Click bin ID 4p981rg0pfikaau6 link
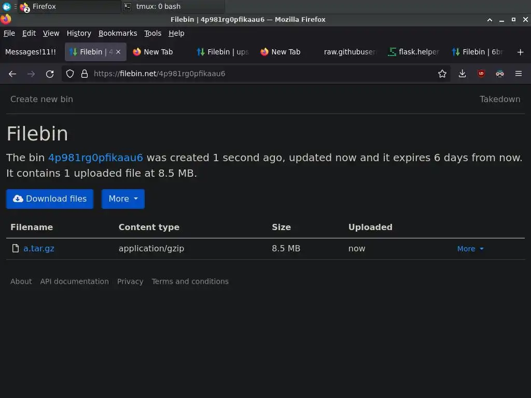This screenshot has height=398, width=531. point(95,158)
